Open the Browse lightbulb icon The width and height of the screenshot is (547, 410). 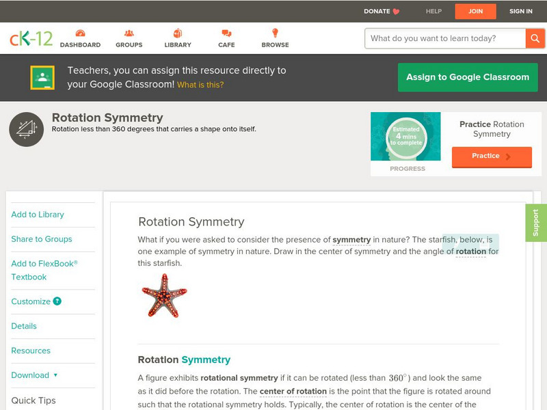click(x=275, y=33)
